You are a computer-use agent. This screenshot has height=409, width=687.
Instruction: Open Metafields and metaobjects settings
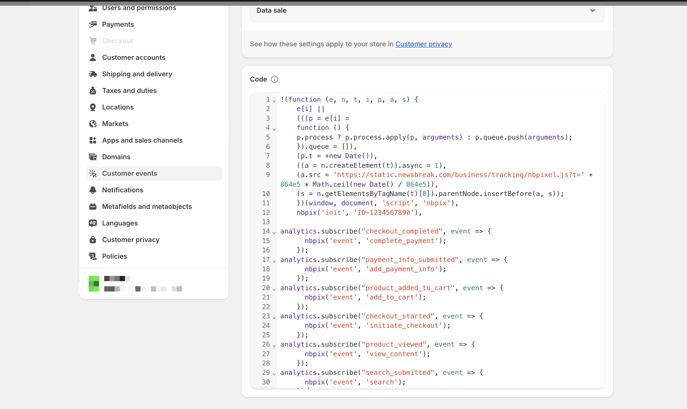tap(147, 206)
